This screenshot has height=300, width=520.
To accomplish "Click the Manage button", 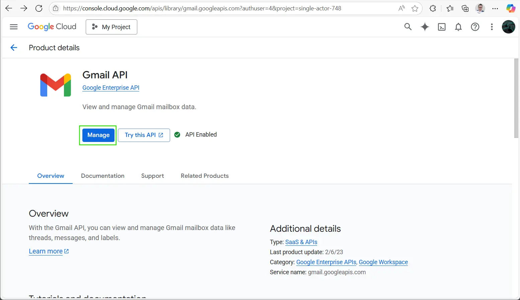I will [x=98, y=135].
